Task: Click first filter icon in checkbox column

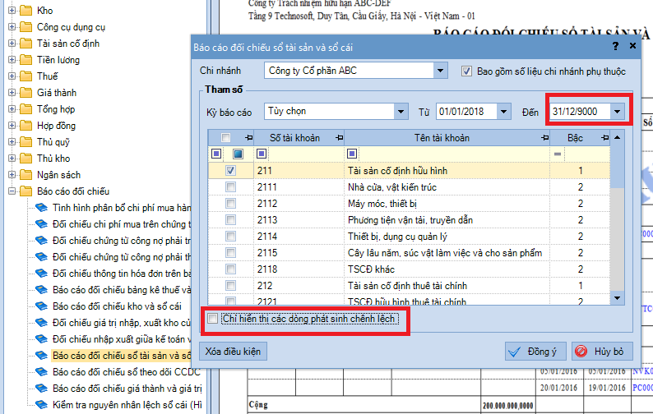Action: [216, 154]
